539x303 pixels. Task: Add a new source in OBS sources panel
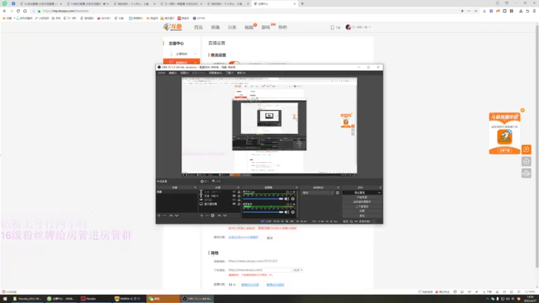tap(201, 215)
